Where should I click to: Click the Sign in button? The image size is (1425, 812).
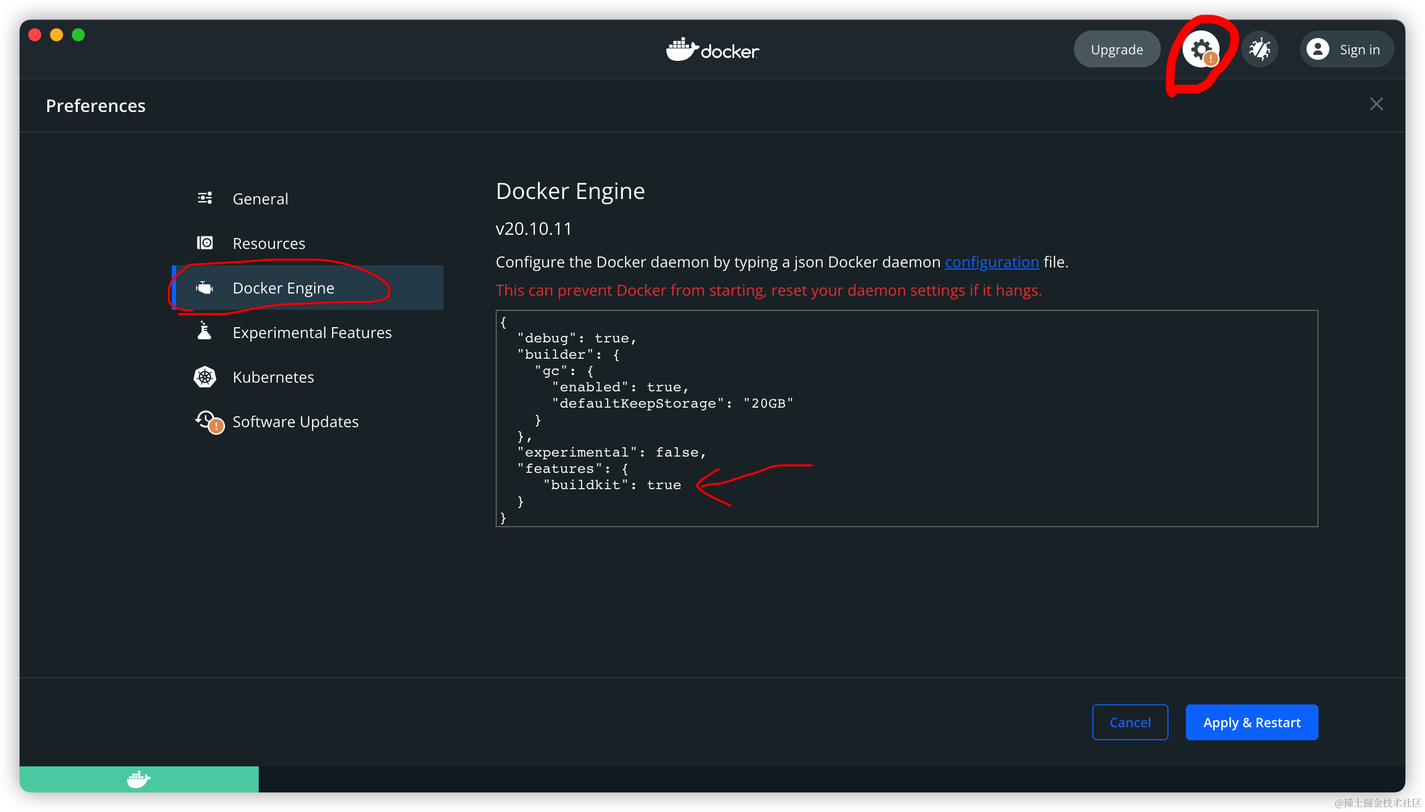[x=1347, y=49]
